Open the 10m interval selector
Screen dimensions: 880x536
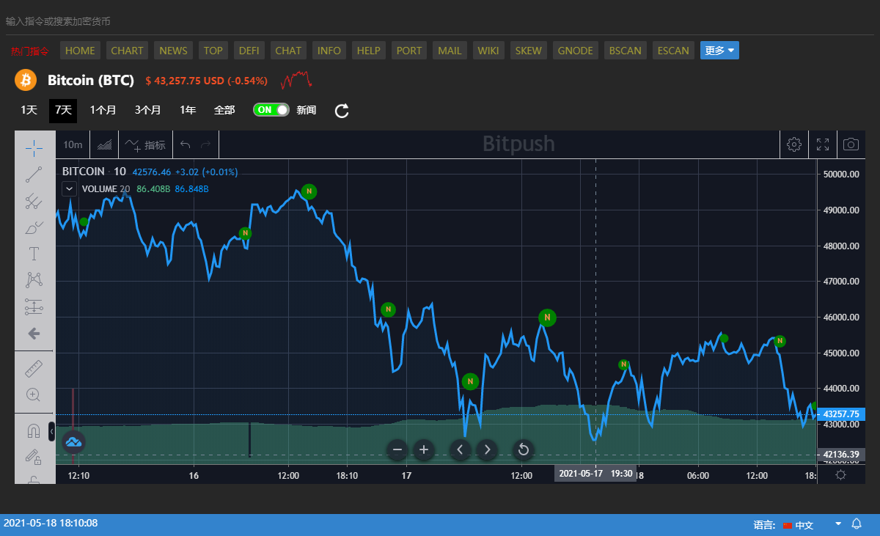click(x=73, y=144)
